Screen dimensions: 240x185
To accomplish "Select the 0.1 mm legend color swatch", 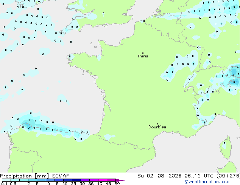I will [6, 180].
